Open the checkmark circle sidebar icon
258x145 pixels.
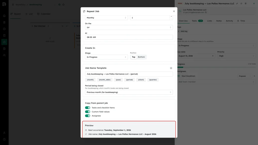click(x=4, y=29)
